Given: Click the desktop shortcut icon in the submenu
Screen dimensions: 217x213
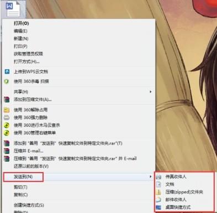Looking at the screenshot, I should click(x=158, y=207).
